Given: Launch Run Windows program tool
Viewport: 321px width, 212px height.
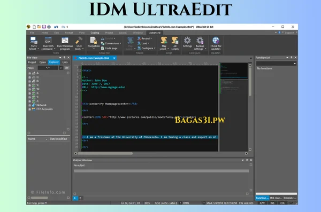Looking at the screenshot, I should pos(65,41).
